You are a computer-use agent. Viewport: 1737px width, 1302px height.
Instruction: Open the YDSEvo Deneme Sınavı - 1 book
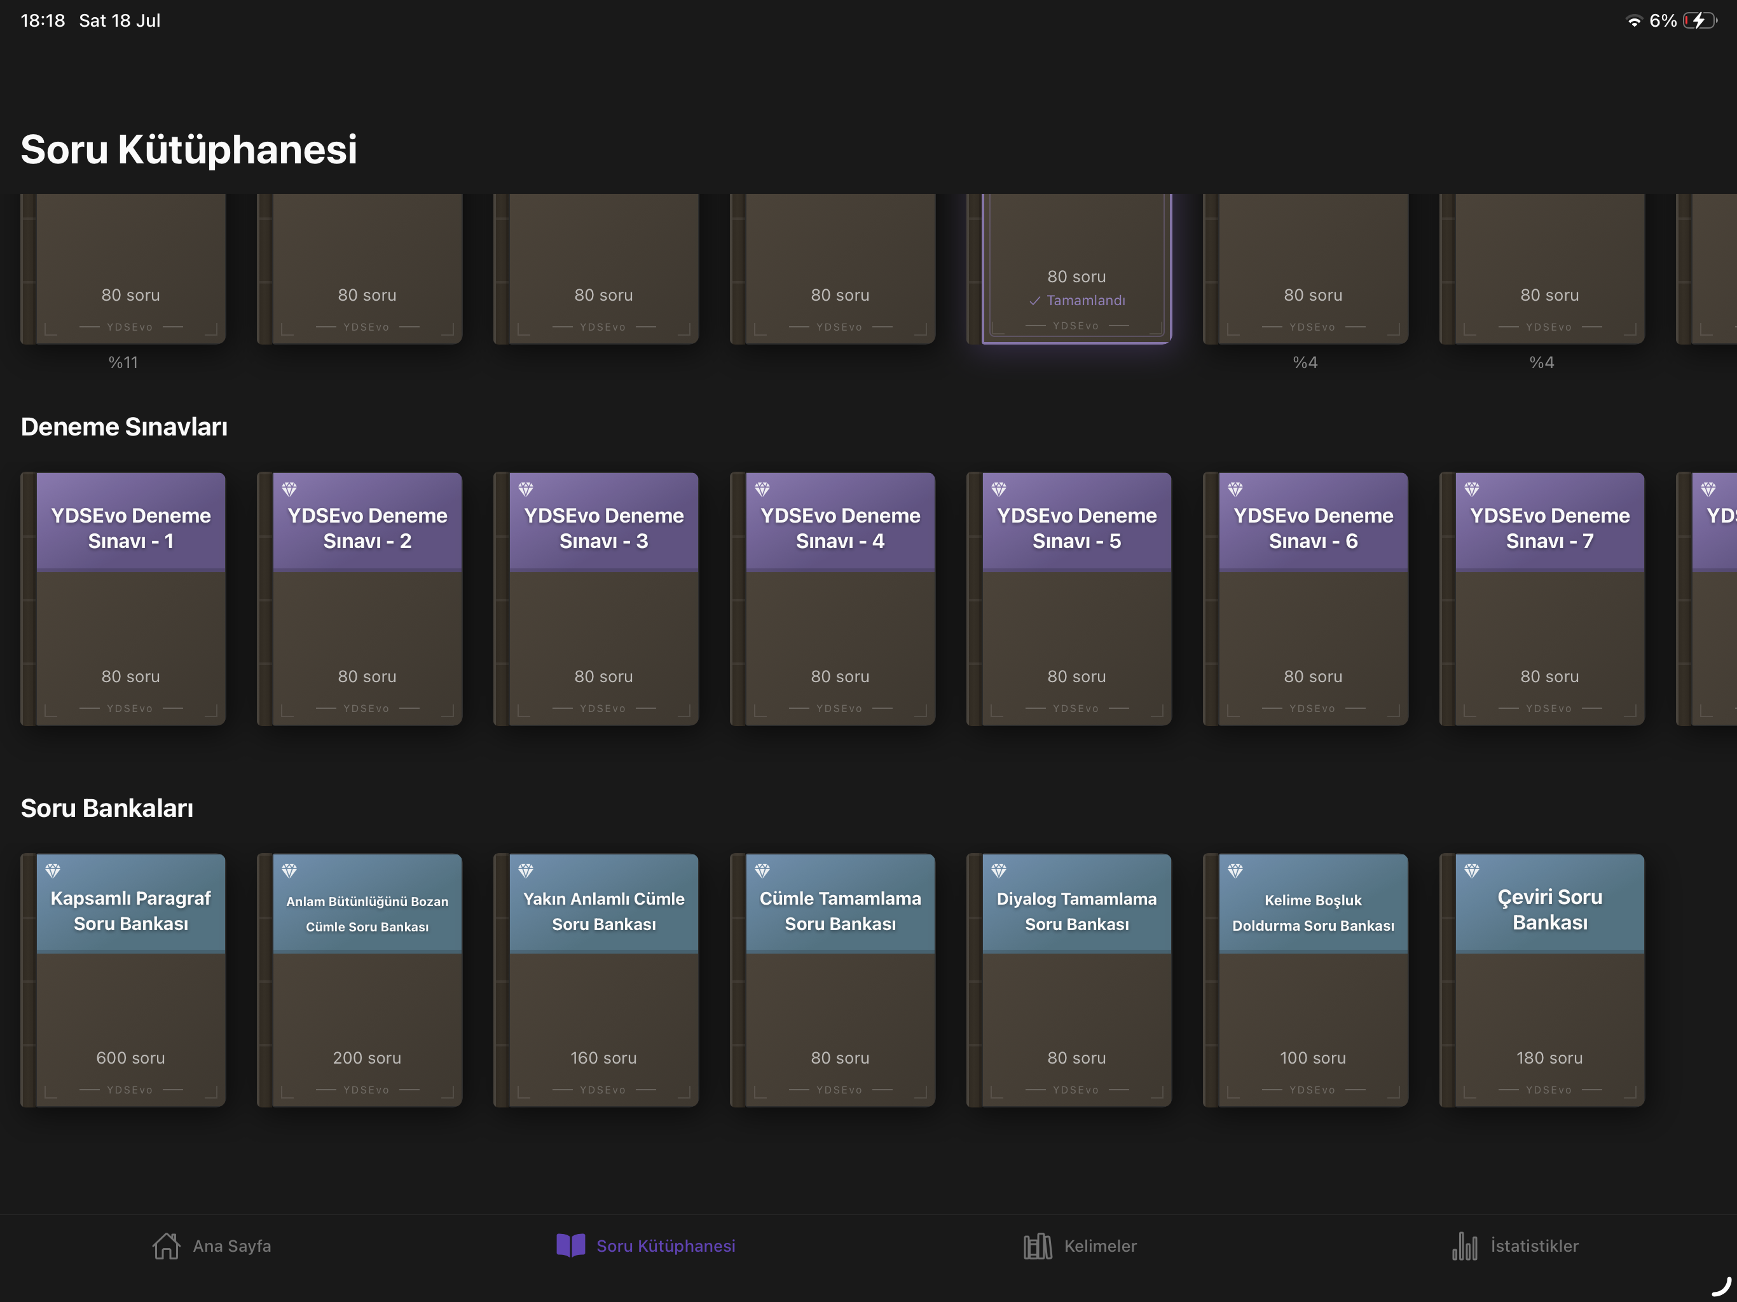(123, 598)
